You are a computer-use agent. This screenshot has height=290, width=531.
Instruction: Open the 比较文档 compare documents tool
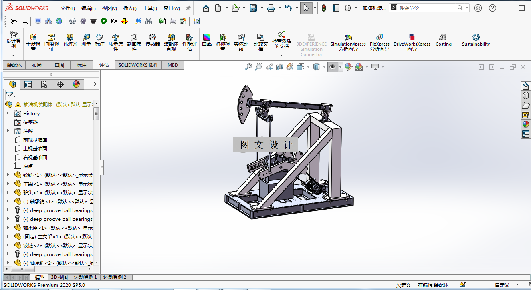261,42
